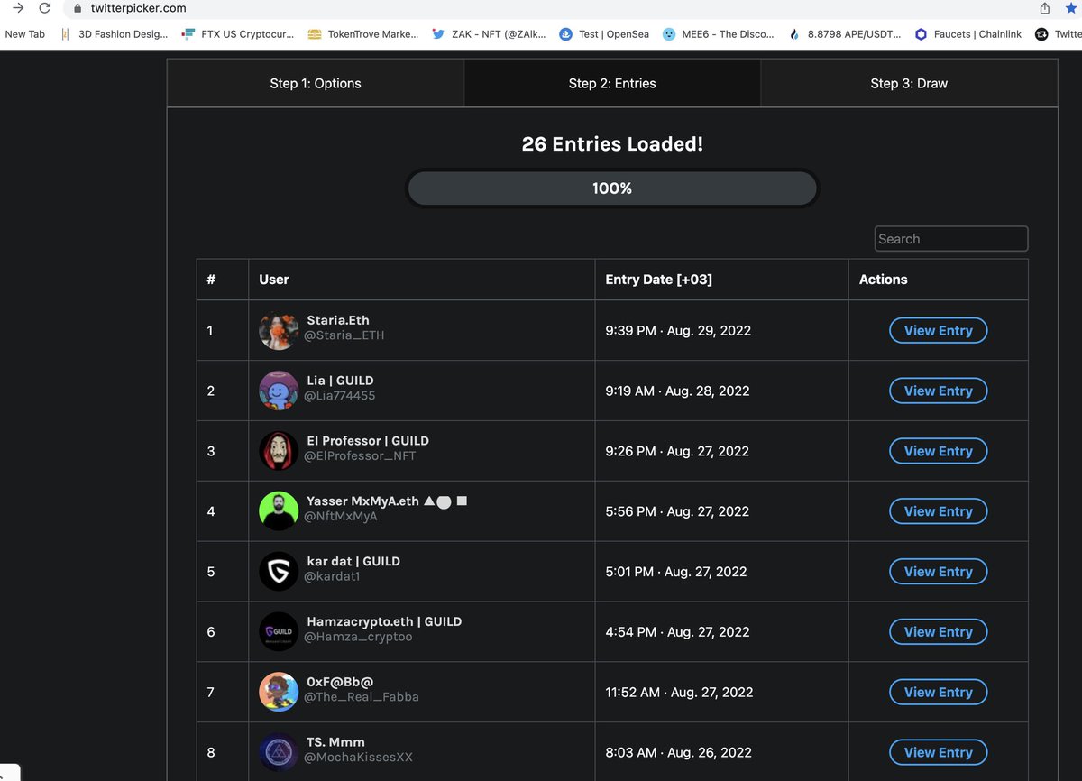Open the 3D Fashion Design bookmark
Viewport: 1082px width, 781px height.
[115, 34]
